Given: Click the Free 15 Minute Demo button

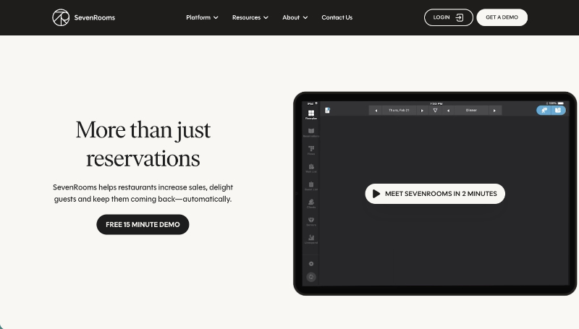Looking at the screenshot, I should [143, 225].
